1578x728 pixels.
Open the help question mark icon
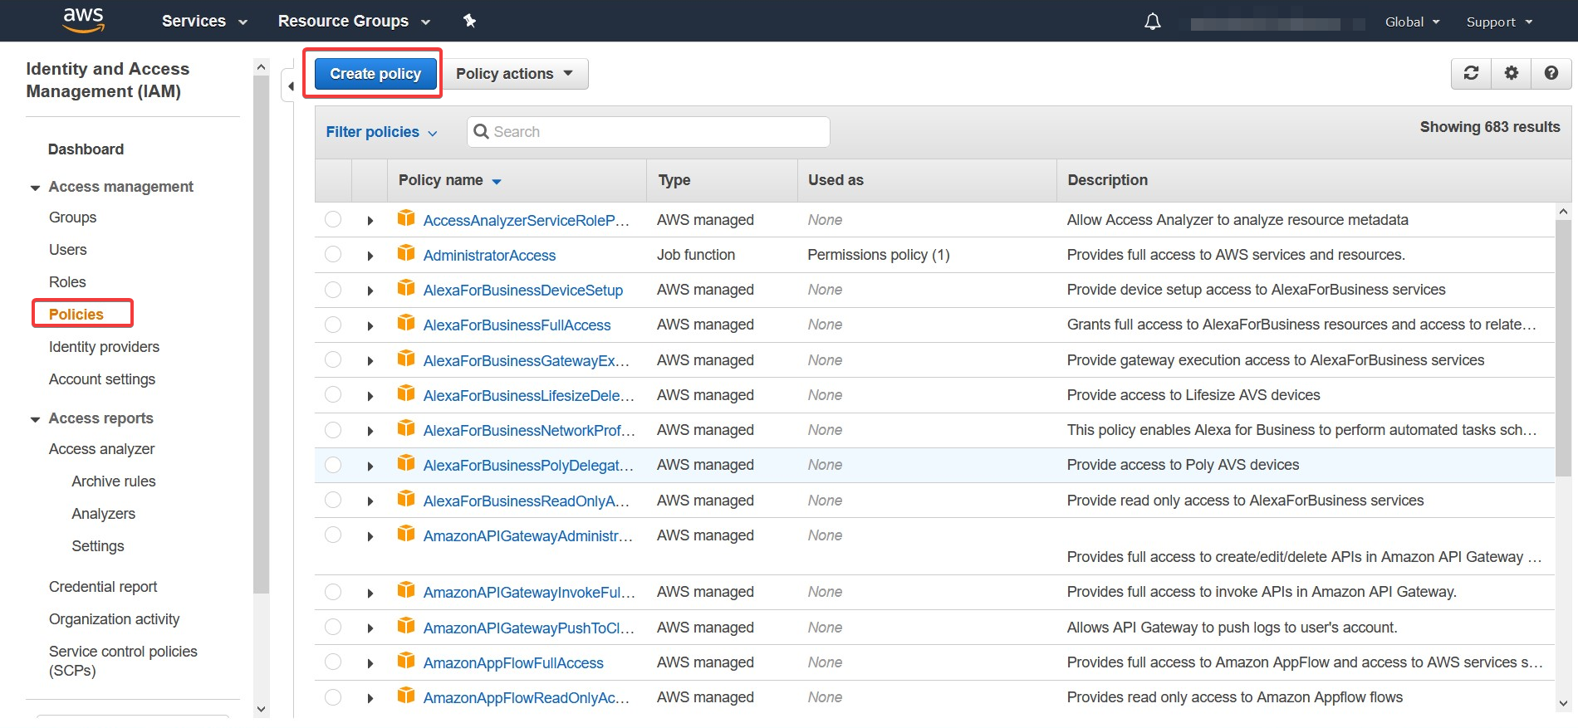coord(1551,73)
